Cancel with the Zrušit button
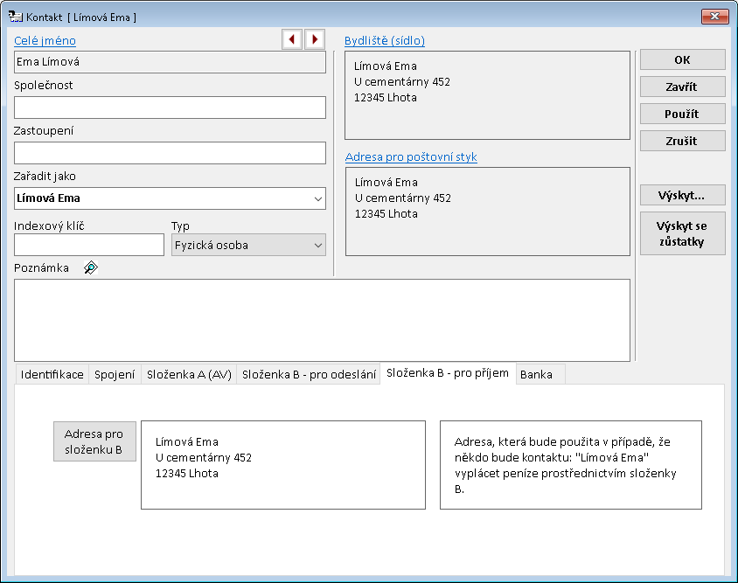The width and height of the screenshot is (738, 583). [x=682, y=141]
